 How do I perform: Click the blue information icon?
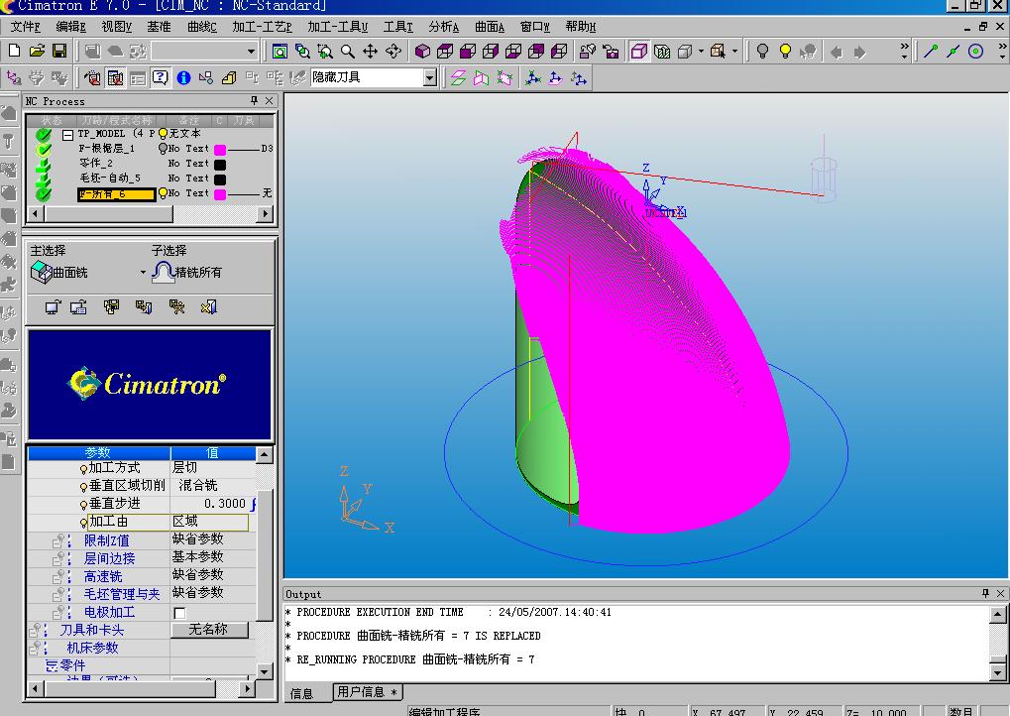(x=183, y=78)
